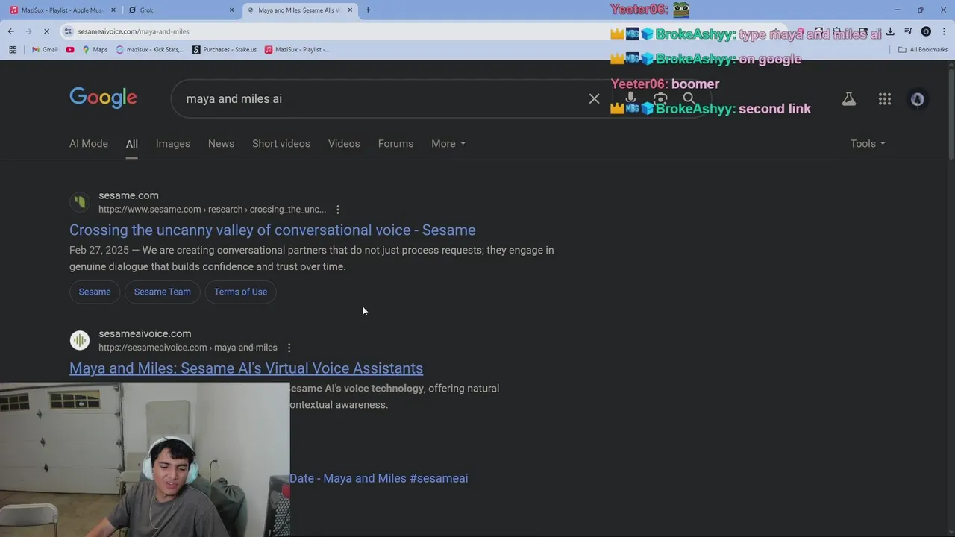This screenshot has width=955, height=537.
Task: Click the address bar URL
Action: (134, 31)
